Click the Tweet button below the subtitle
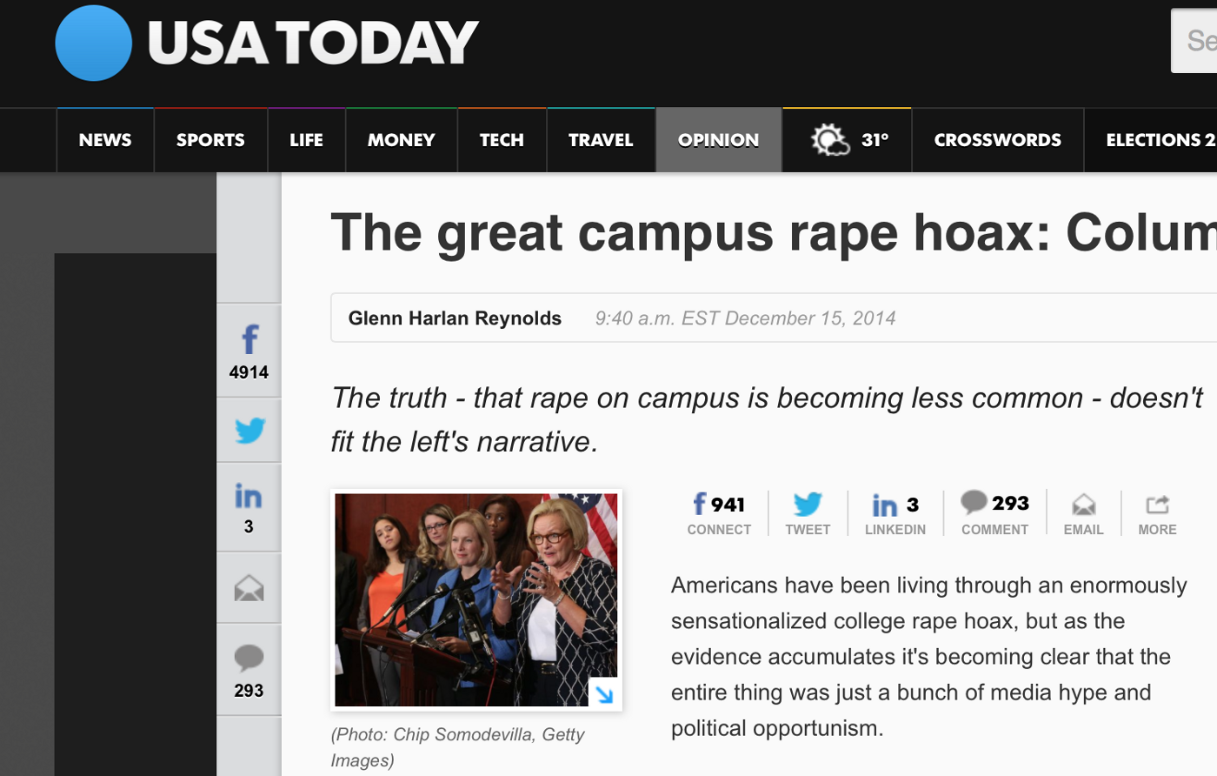 pyautogui.click(x=808, y=513)
